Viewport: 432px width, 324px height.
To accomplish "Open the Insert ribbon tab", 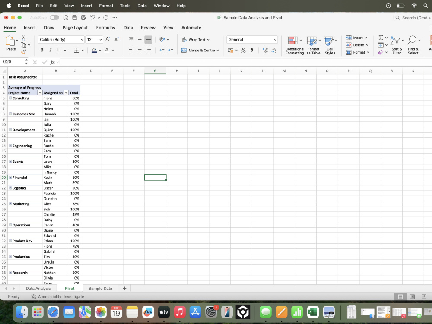I will 29,28.
